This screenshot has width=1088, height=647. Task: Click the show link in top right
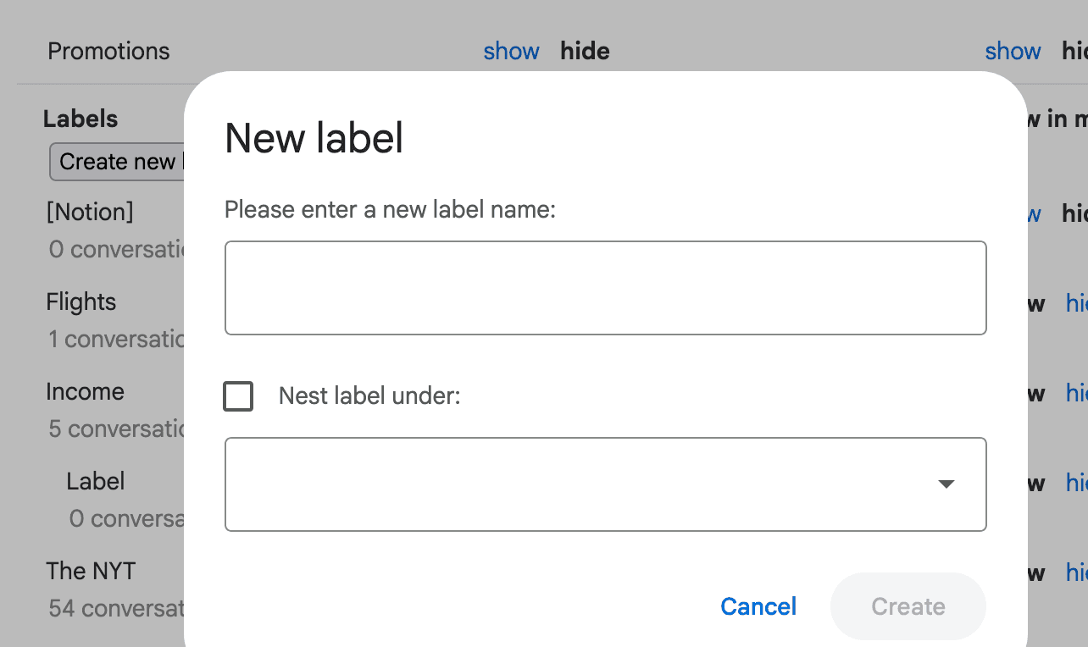[1013, 51]
